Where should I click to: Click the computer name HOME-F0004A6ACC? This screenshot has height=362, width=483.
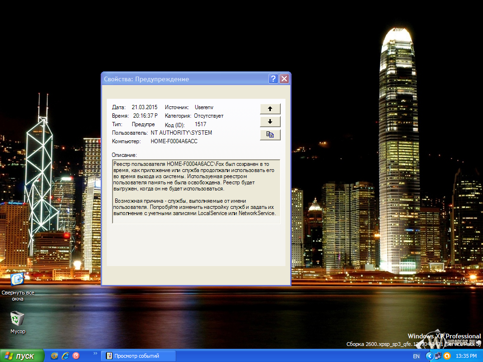click(x=174, y=141)
